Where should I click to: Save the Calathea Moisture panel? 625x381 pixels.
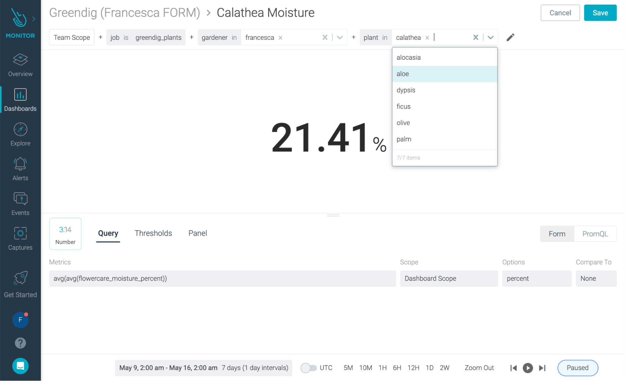pyautogui.click(x=600, y=13)
